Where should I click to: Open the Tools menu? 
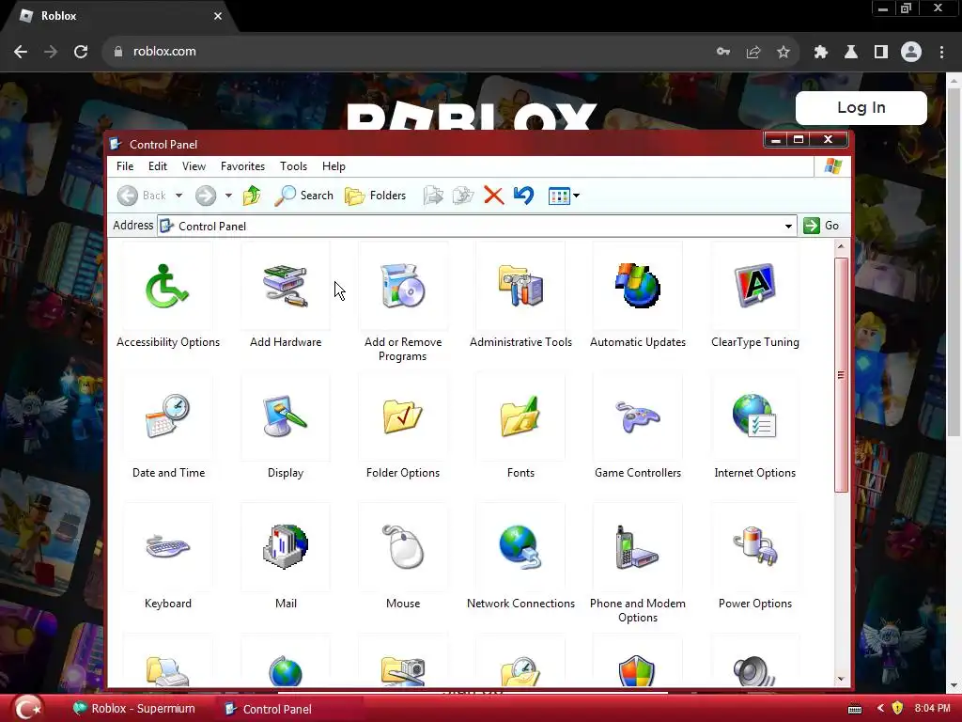coord(293,166)
